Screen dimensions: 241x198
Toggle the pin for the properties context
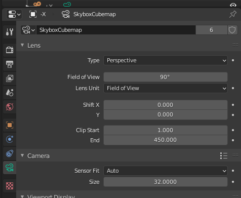tap(233, 14)
